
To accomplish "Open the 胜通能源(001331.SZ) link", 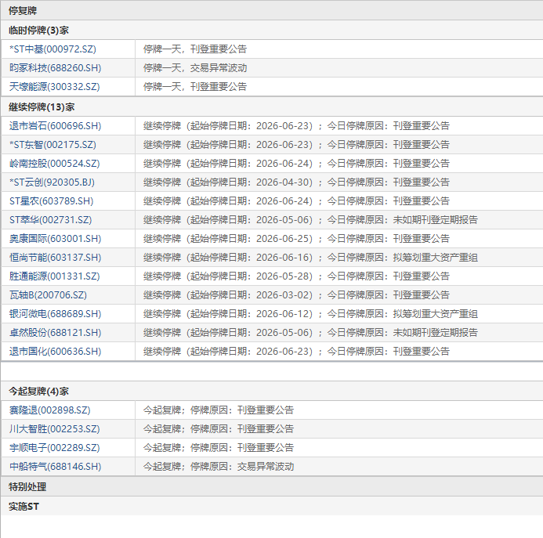I will pos(54,276).
